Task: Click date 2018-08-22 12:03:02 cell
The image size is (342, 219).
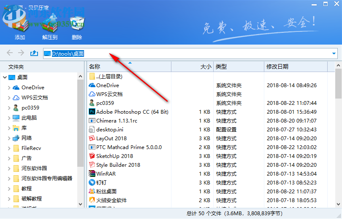Action: click(292, 147)
